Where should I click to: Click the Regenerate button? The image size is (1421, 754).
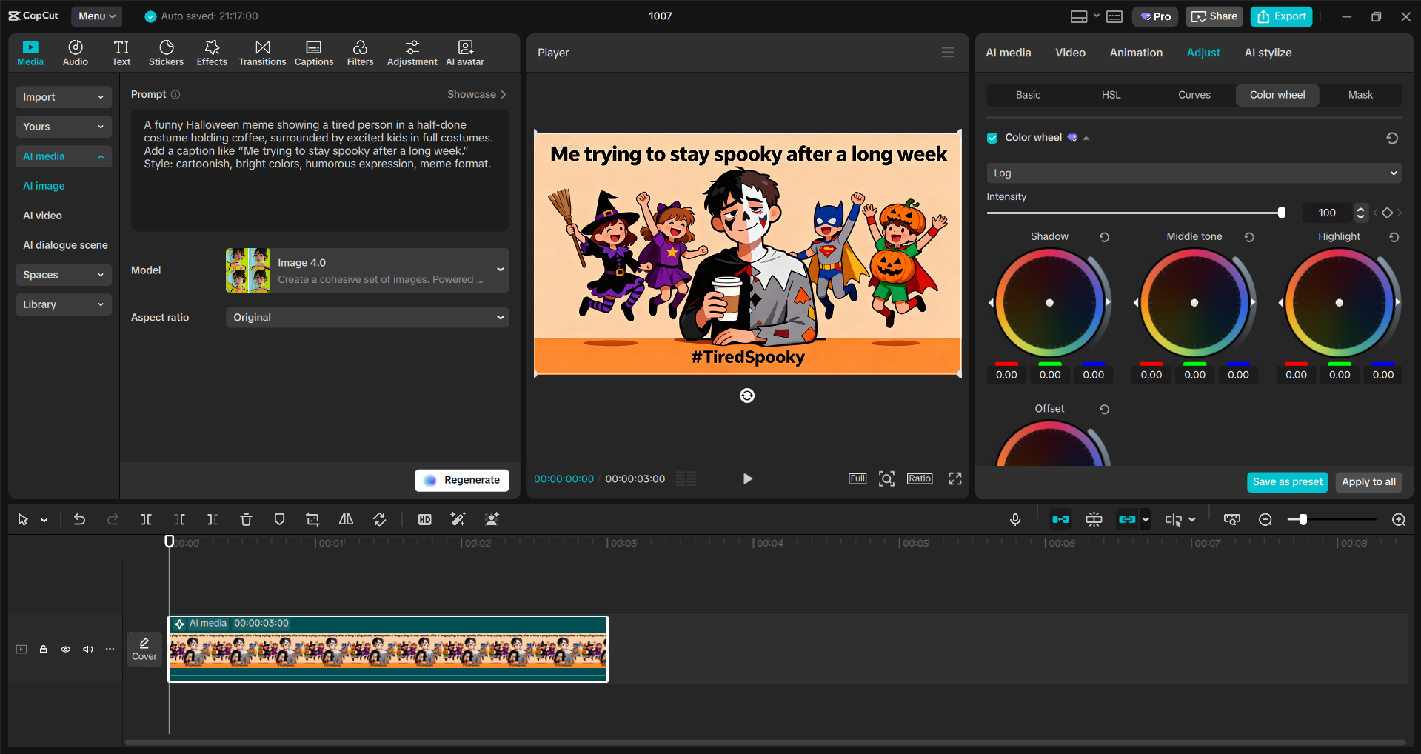click(461, 480)
